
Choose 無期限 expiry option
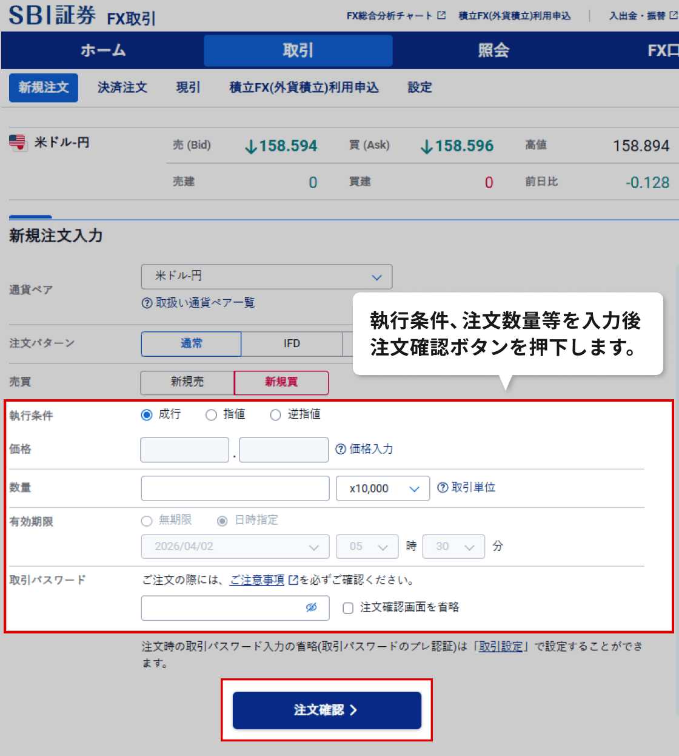[x=147, y=521]
